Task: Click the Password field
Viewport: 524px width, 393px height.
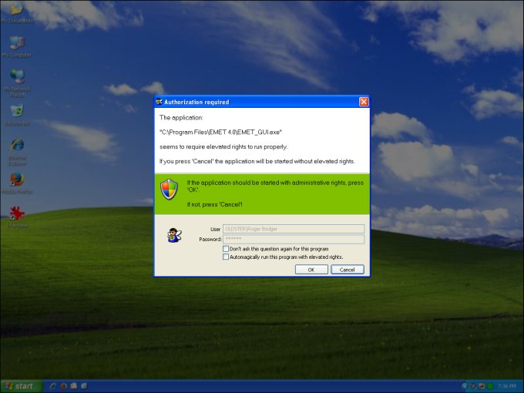Action: click(x=293, y=239)
